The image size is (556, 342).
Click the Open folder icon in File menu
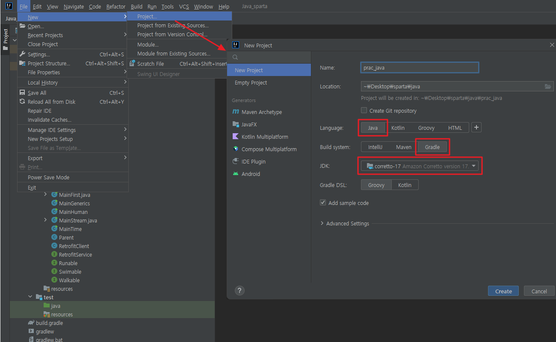coord(23,26)
